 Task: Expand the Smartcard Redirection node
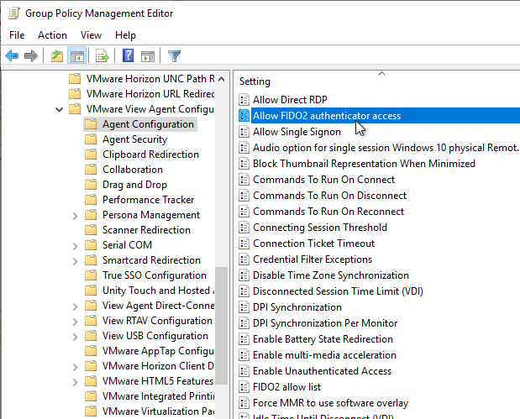click(x=76, y=261)
